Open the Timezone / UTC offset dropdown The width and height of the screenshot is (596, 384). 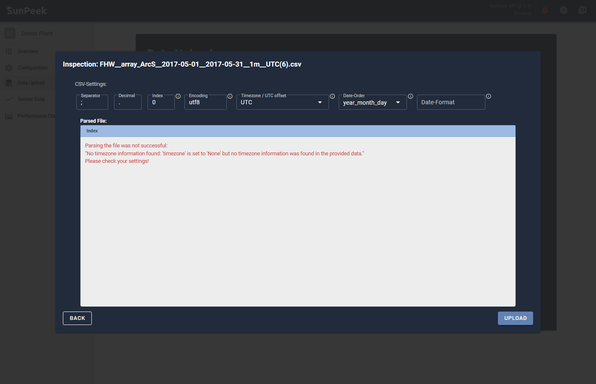point(282,102)
